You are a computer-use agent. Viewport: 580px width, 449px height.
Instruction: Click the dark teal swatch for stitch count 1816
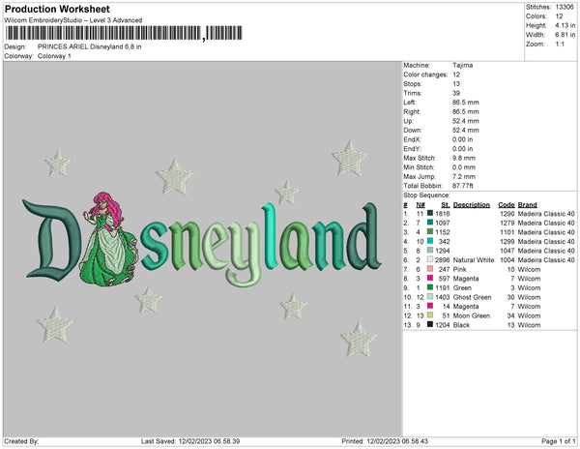click(x=430, y=213)
